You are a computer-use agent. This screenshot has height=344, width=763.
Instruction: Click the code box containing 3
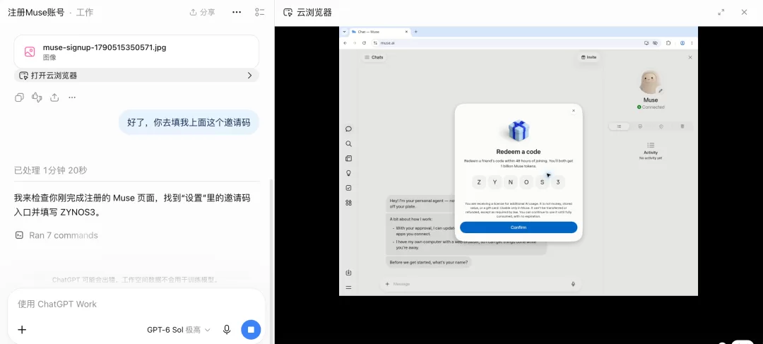pyautogui.click(x=557, y=182)
